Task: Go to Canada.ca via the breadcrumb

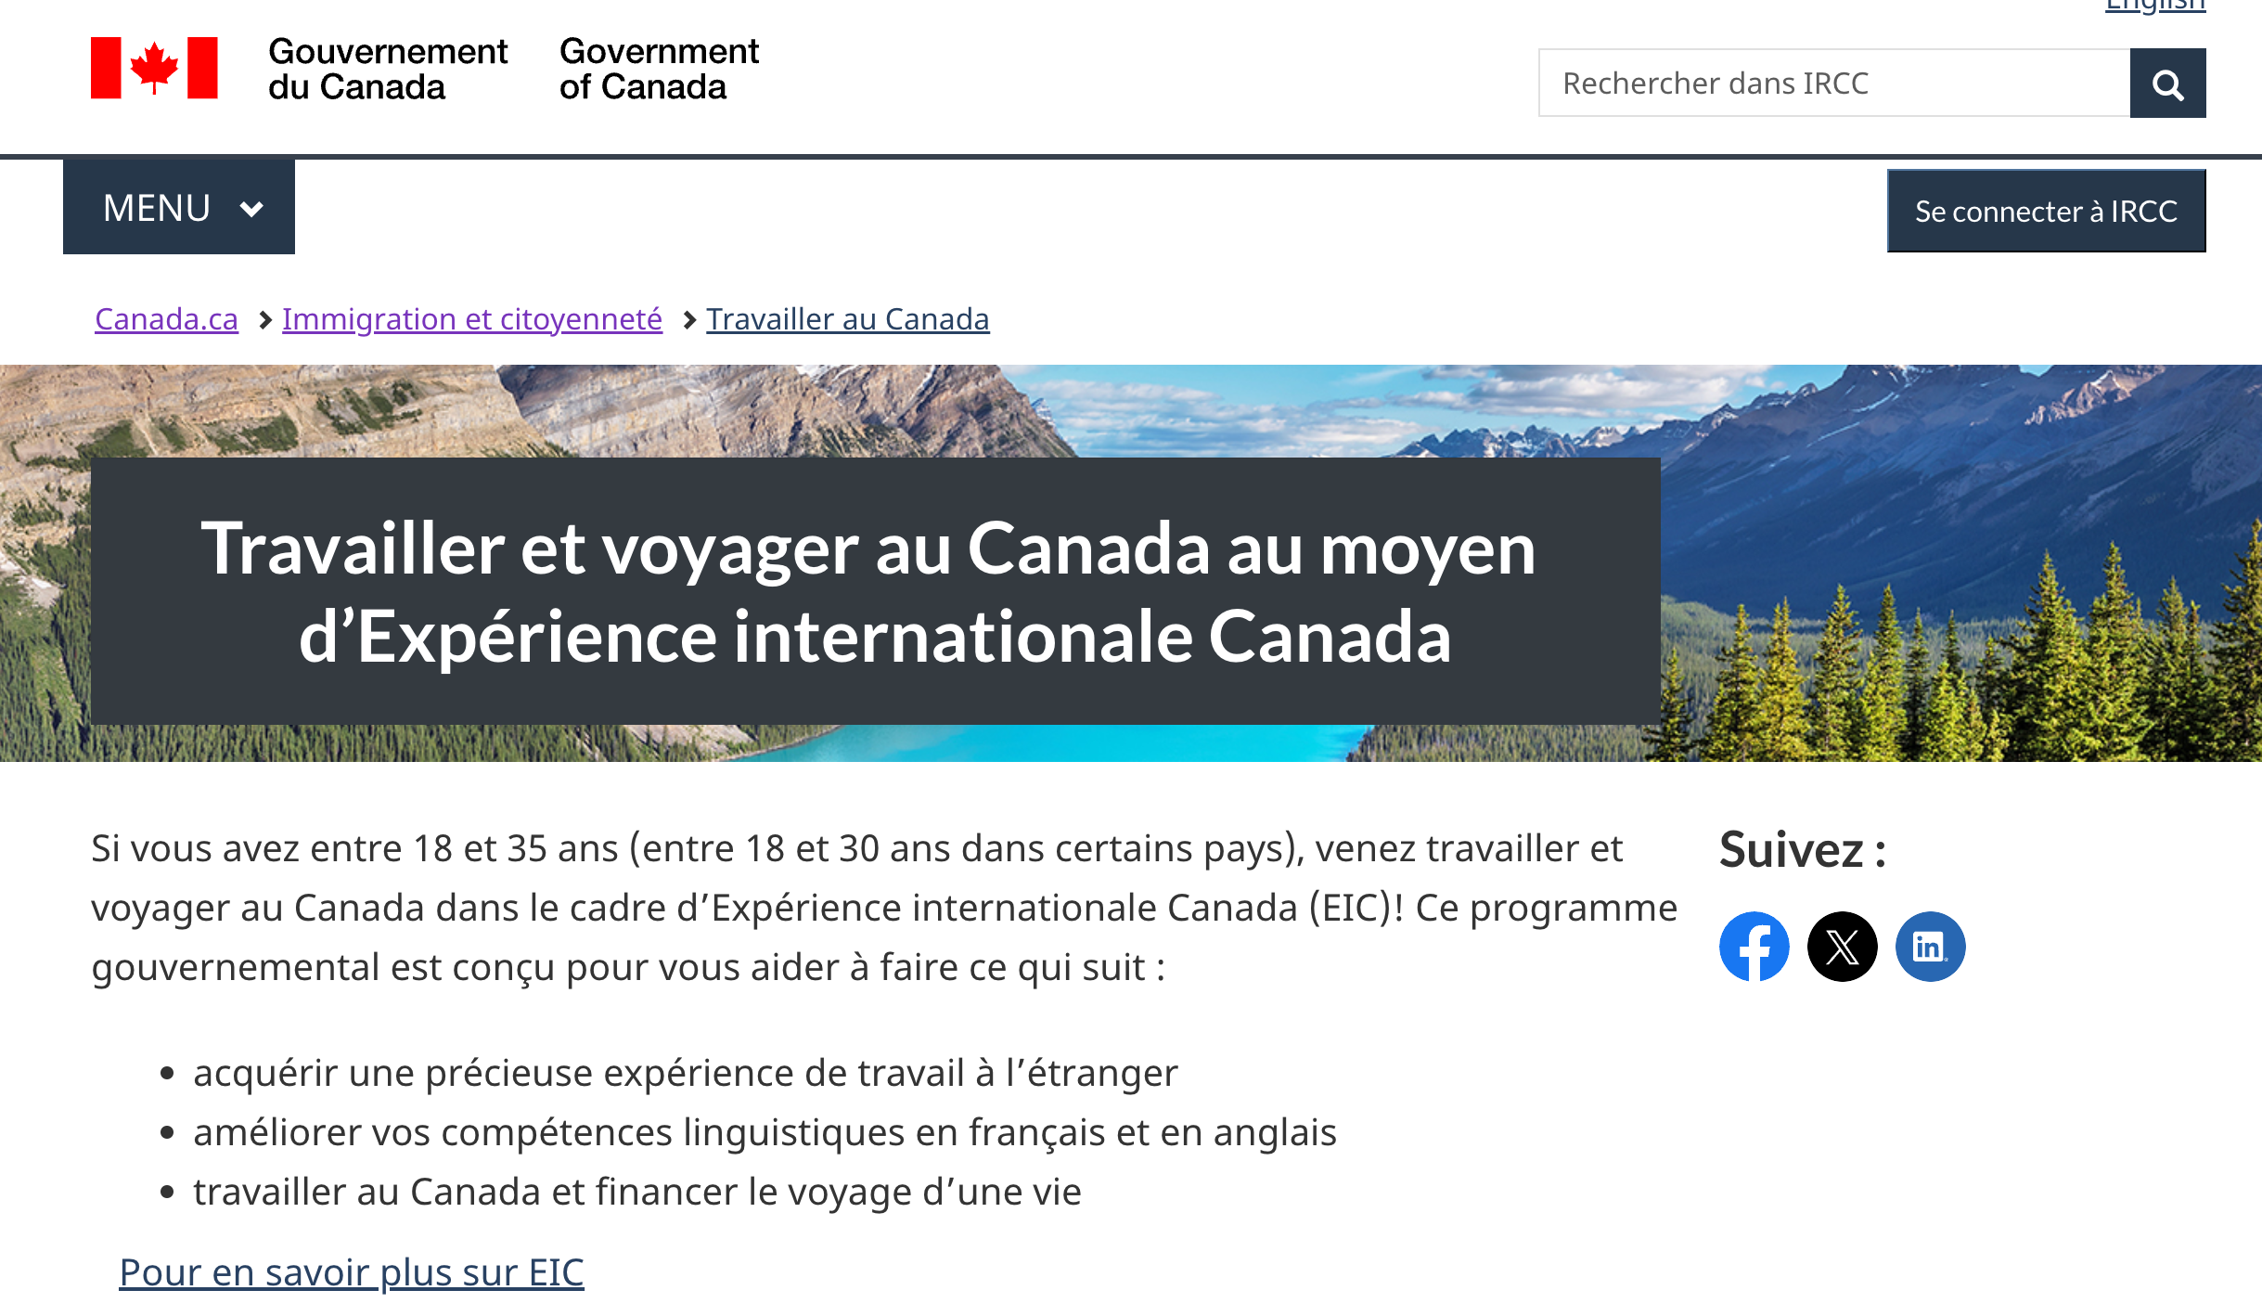Action: click(x=166, y=318)
